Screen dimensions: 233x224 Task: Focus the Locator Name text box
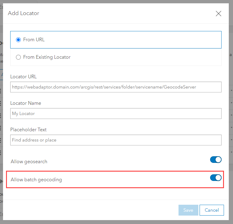116,114
